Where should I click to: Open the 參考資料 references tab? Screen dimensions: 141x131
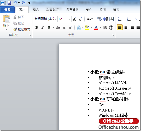(72, 10)
